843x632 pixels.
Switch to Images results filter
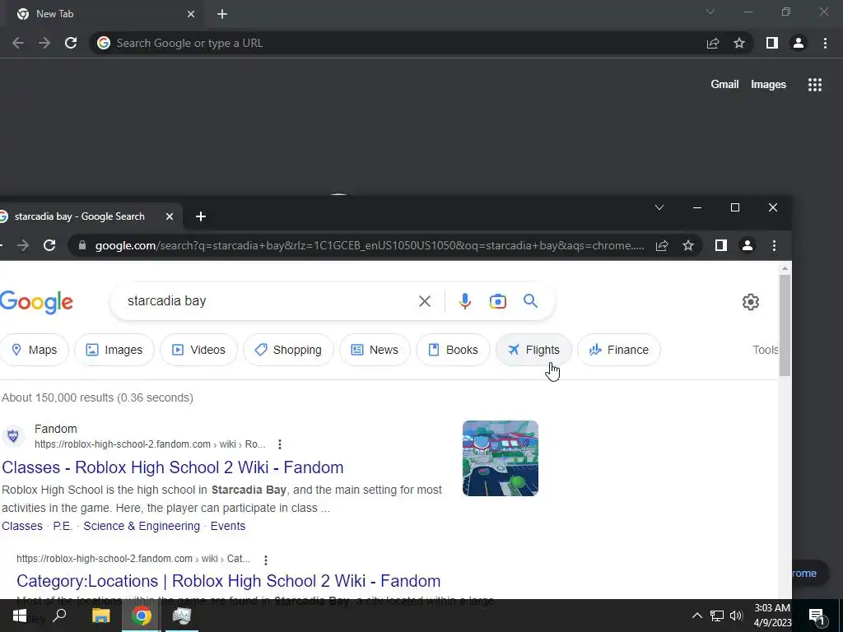(114, 350)
